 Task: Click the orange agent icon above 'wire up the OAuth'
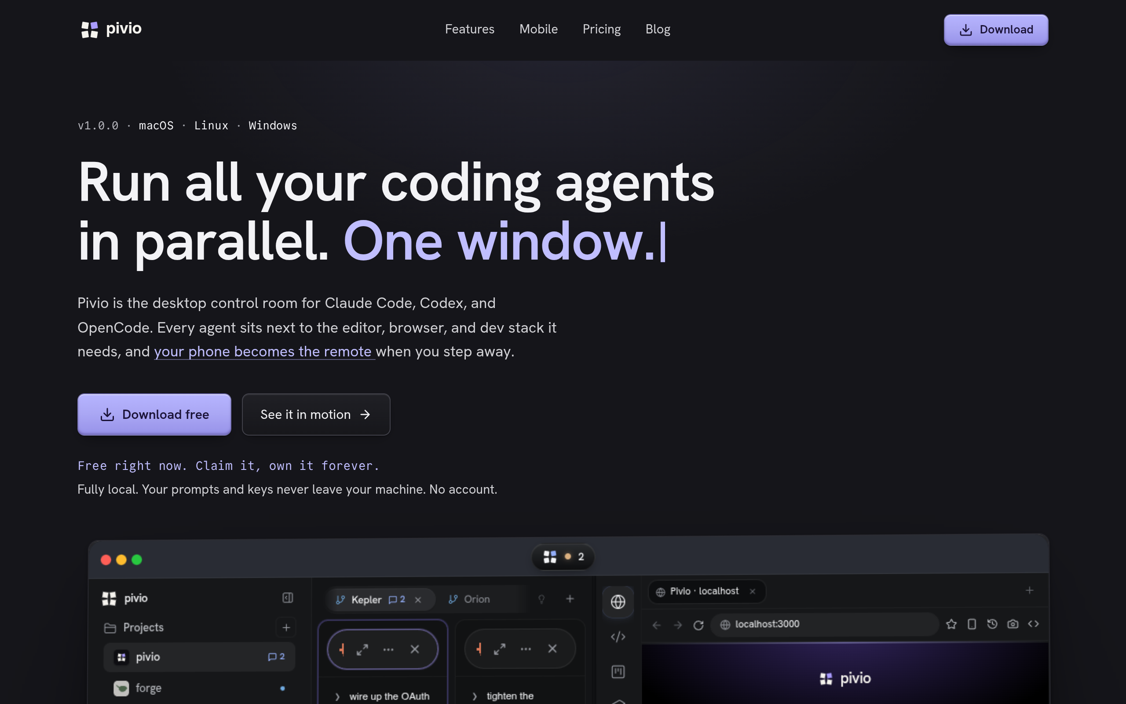341,649
